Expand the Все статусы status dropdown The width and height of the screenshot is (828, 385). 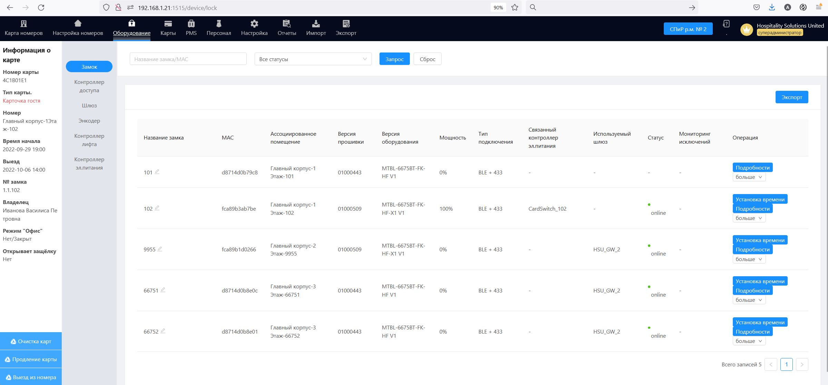[x=313, y=59]
